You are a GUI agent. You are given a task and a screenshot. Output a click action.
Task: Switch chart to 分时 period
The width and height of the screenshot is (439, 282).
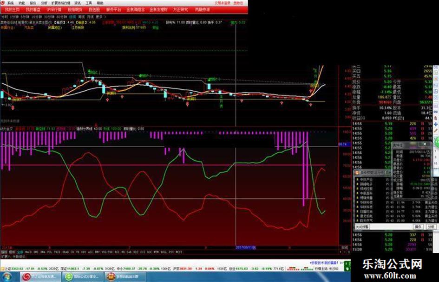5,17
